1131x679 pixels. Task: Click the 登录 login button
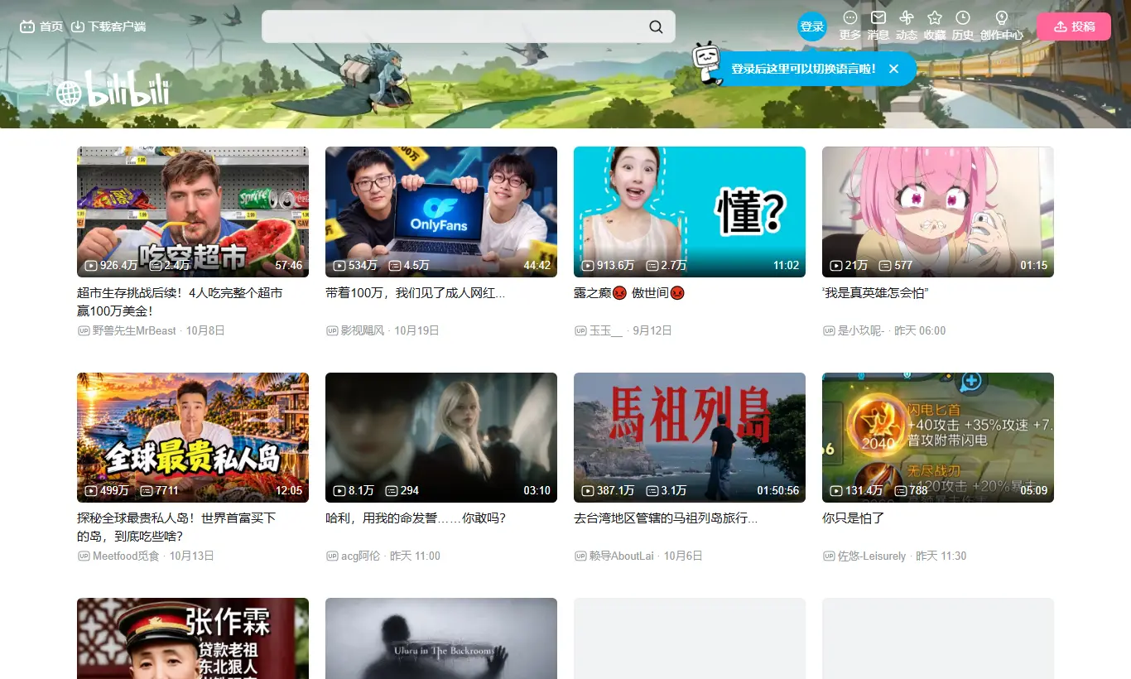pos(812,26)
